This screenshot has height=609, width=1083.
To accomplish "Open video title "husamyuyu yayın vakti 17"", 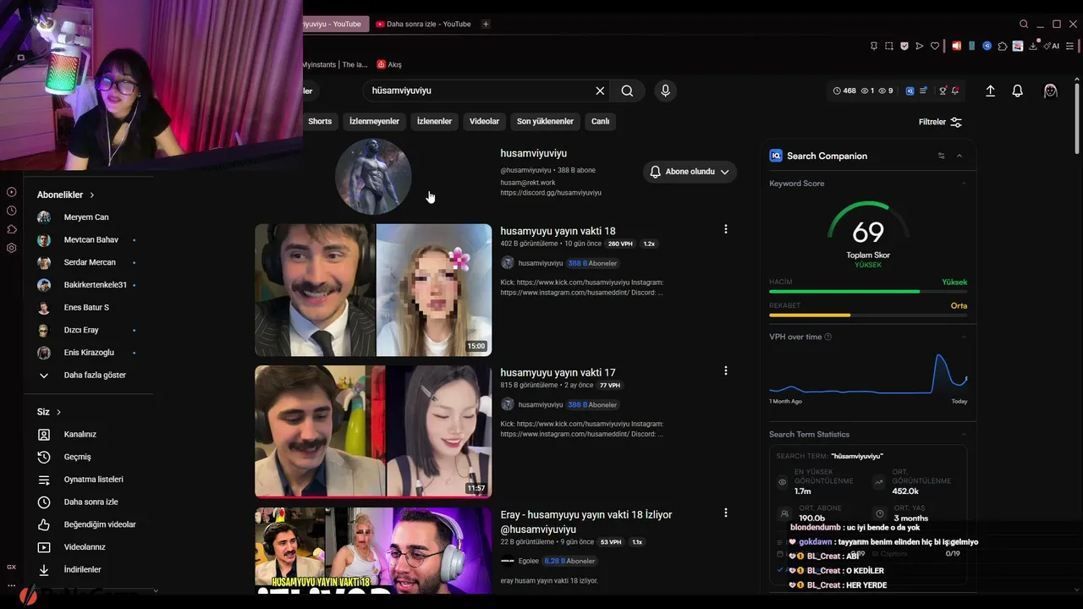I will pos(558,372).
